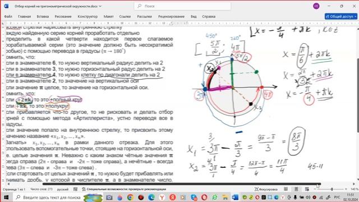Open the Конструктор ribbon tab

coord(88,16)
